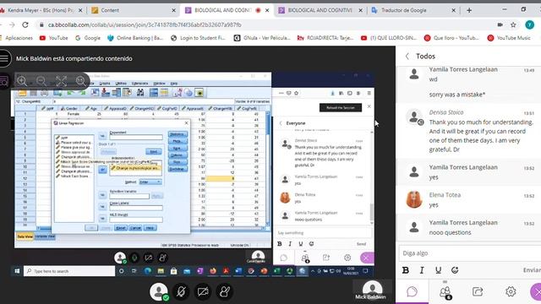This screenshot has height=304, width=541.
Task: Go back from Everyone in shared chat
Action: [281, 123]
